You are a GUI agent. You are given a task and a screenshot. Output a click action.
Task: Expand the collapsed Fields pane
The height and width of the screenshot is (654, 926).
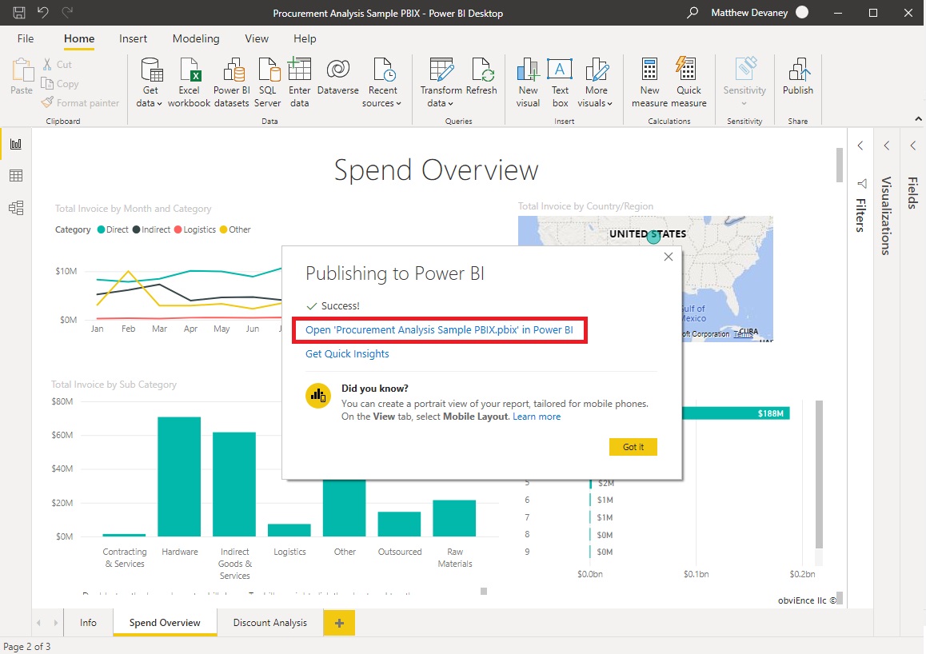pyautogui.click(x=913, y=146)
